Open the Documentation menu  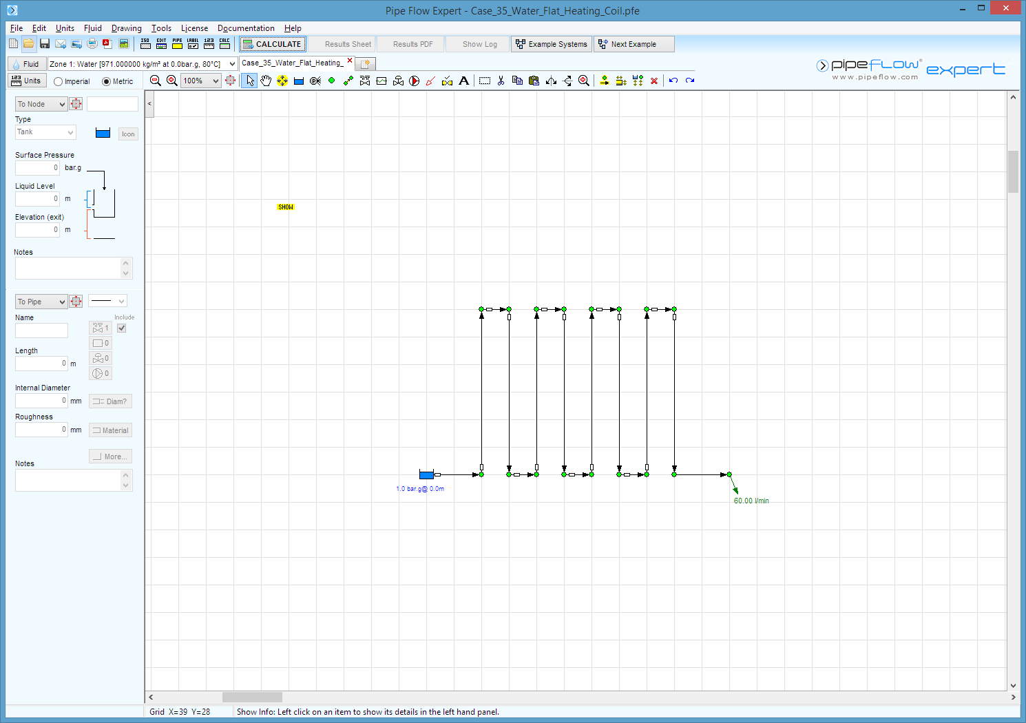tap(246, 28)
